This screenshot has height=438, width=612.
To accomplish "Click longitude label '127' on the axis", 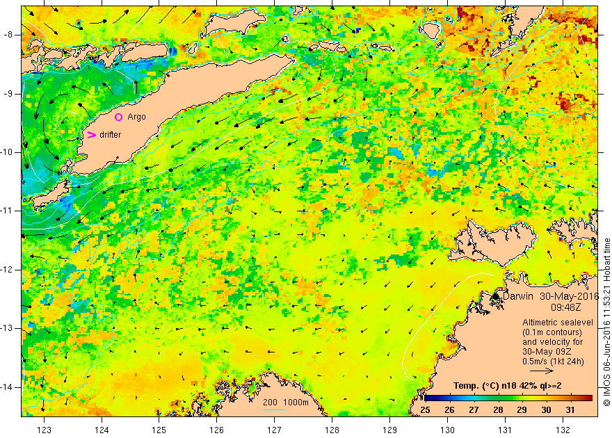I will tap(275, 430).
